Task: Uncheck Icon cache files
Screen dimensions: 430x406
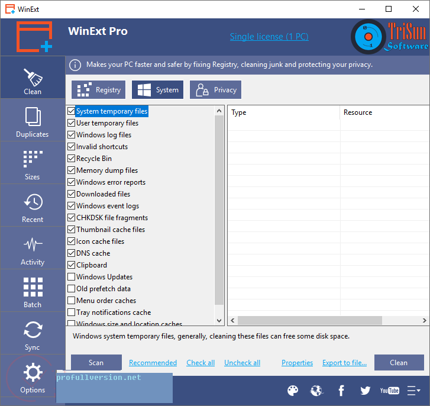Action: [72, 241]
